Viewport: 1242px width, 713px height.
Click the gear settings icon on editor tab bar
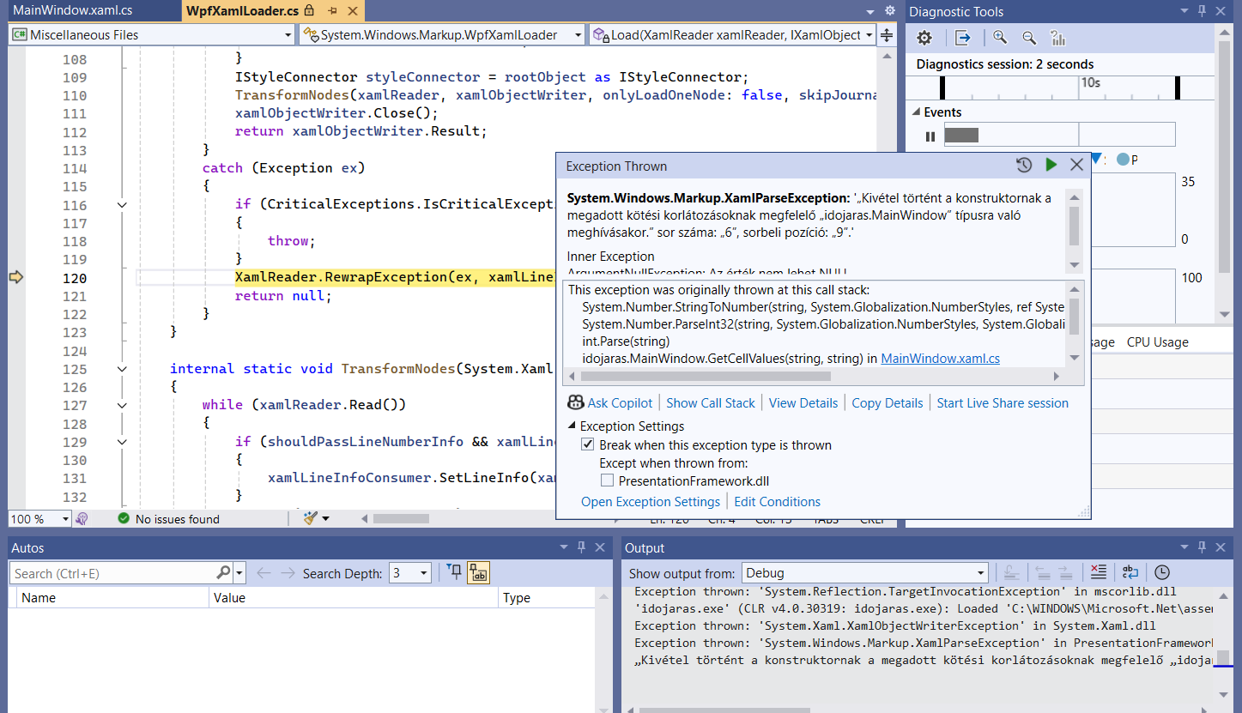click(x=890, y=10)
